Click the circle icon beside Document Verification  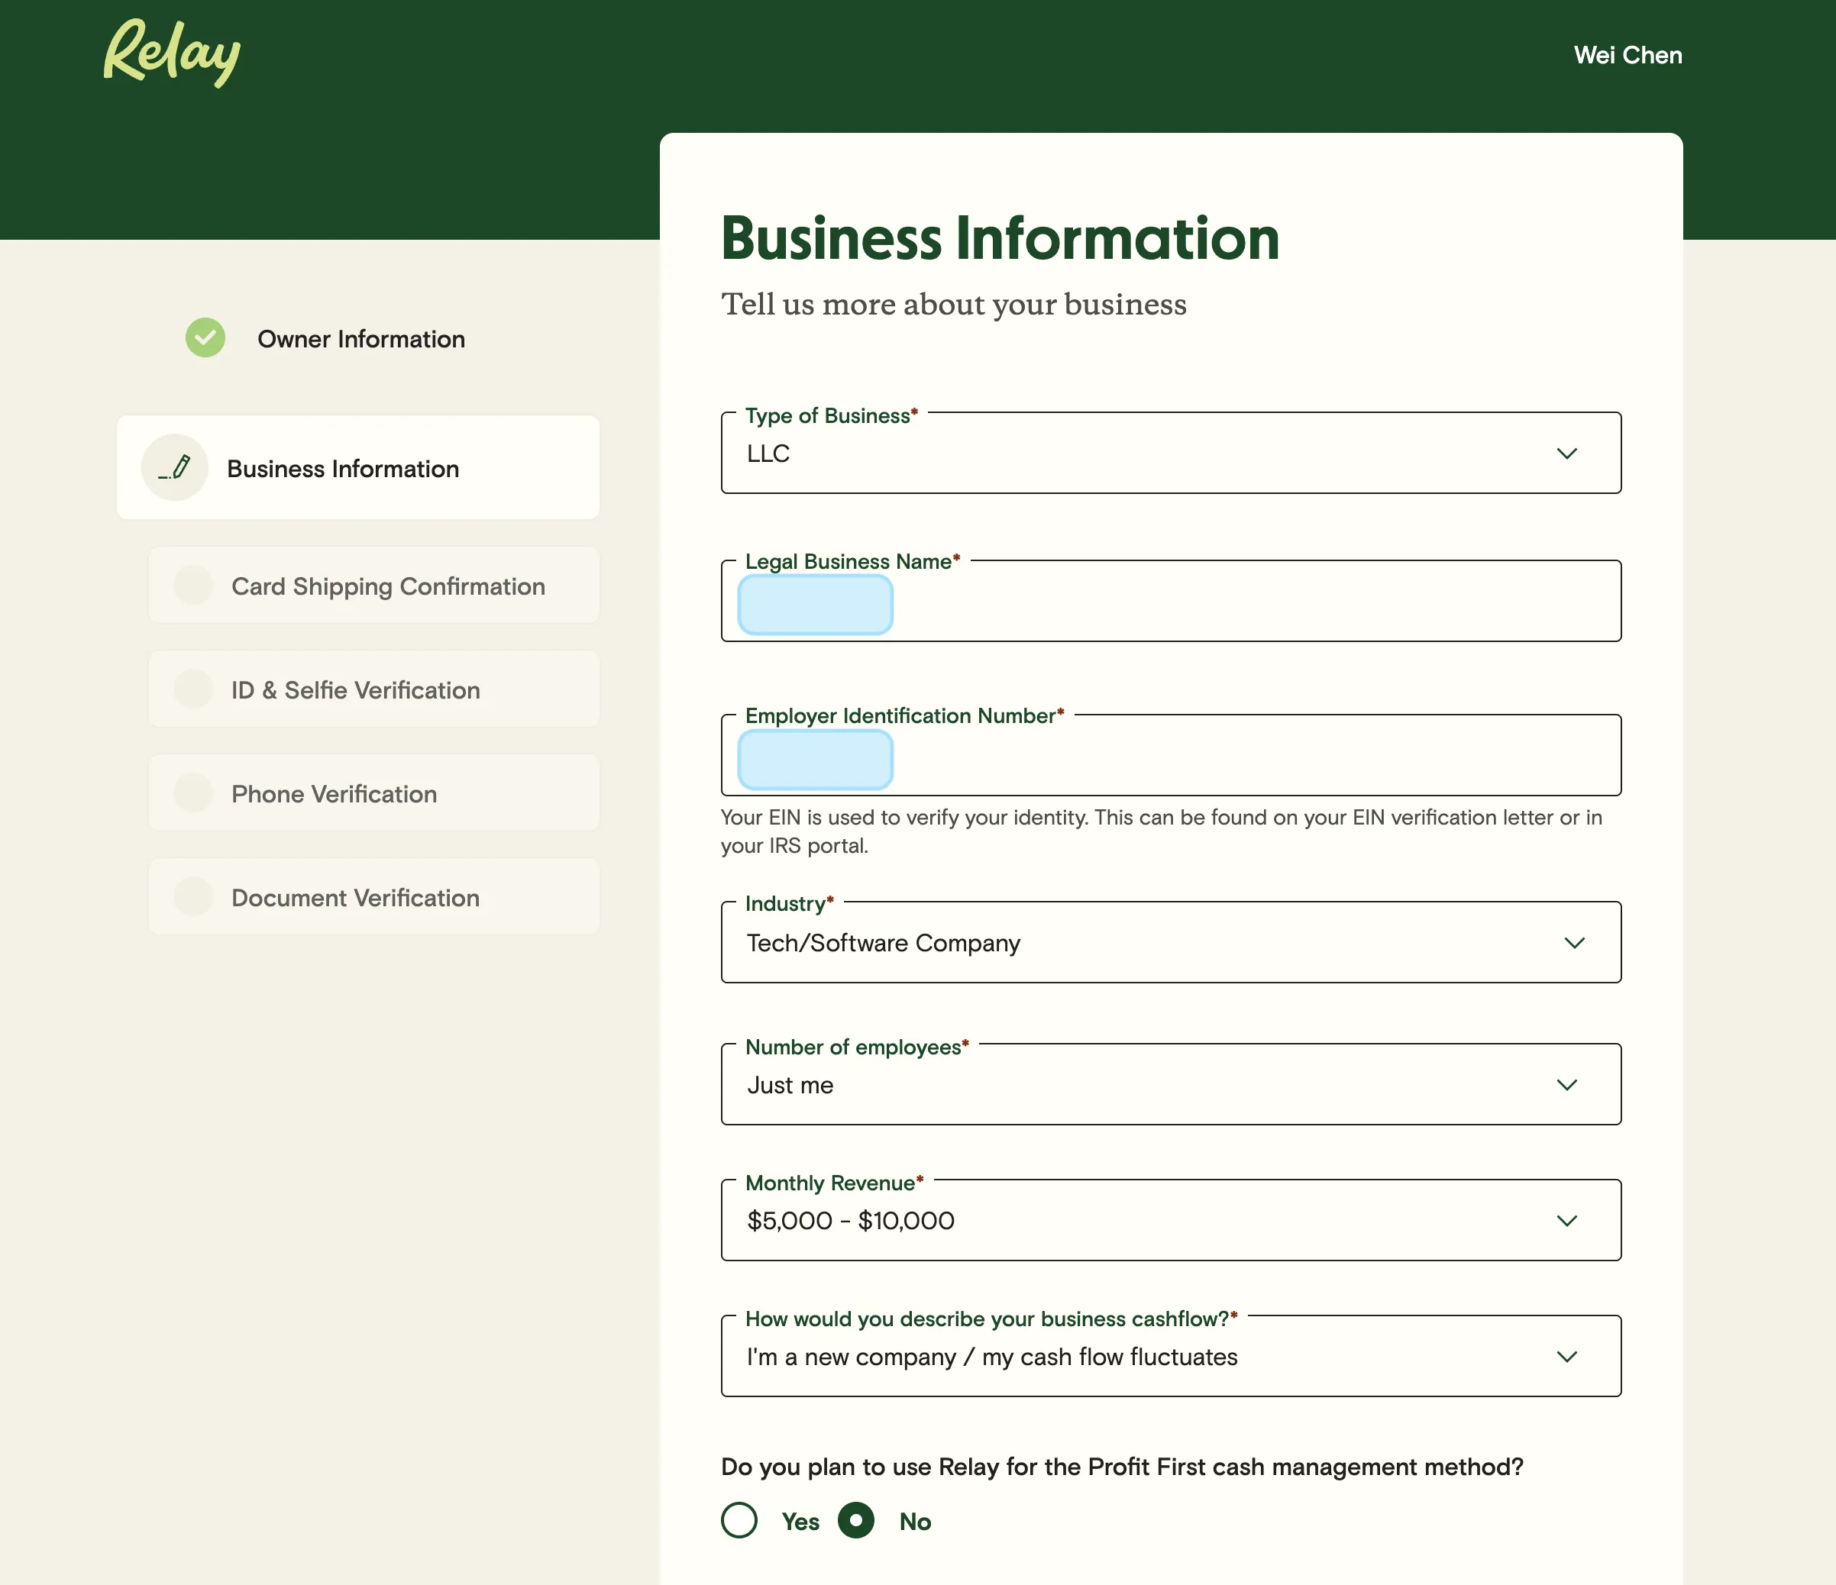(x=193, y=896)
